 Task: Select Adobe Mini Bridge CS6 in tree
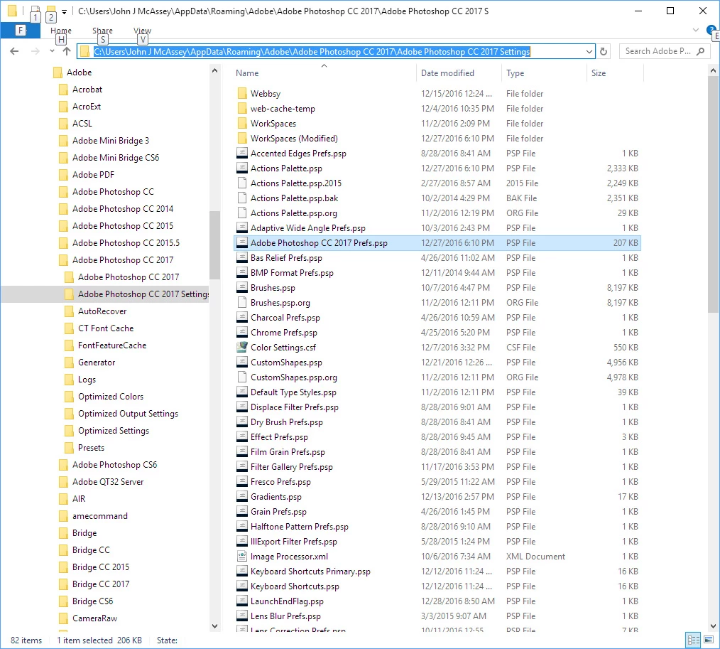click(x=116, y=158)
